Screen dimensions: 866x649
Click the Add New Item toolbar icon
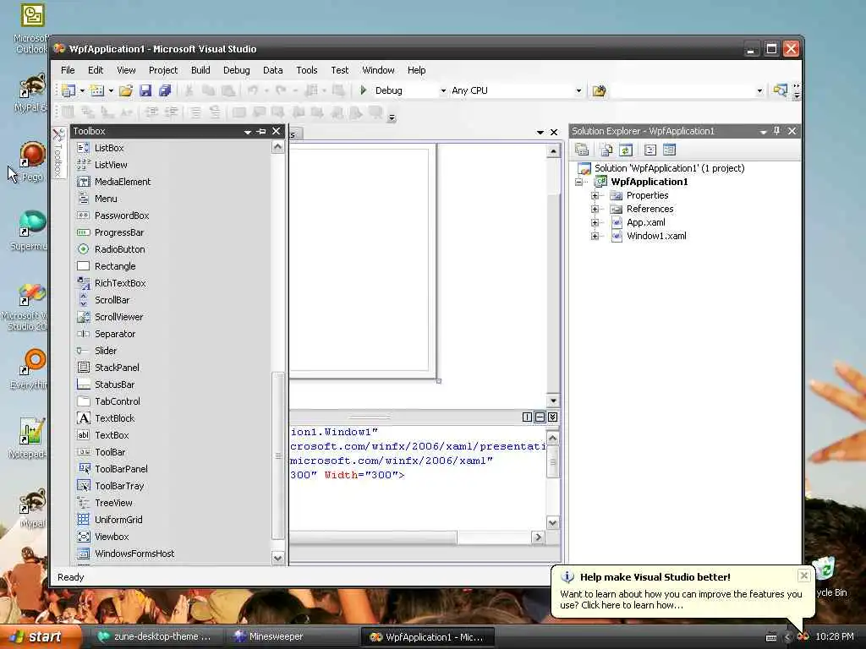click(x=96, y=90)
